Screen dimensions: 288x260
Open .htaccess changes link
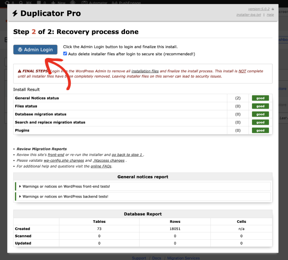click(x=109, y=160)
